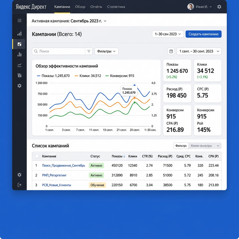Click the Создать кампанию button
This screenshot has height=239, width=239.
pos(203,34)
